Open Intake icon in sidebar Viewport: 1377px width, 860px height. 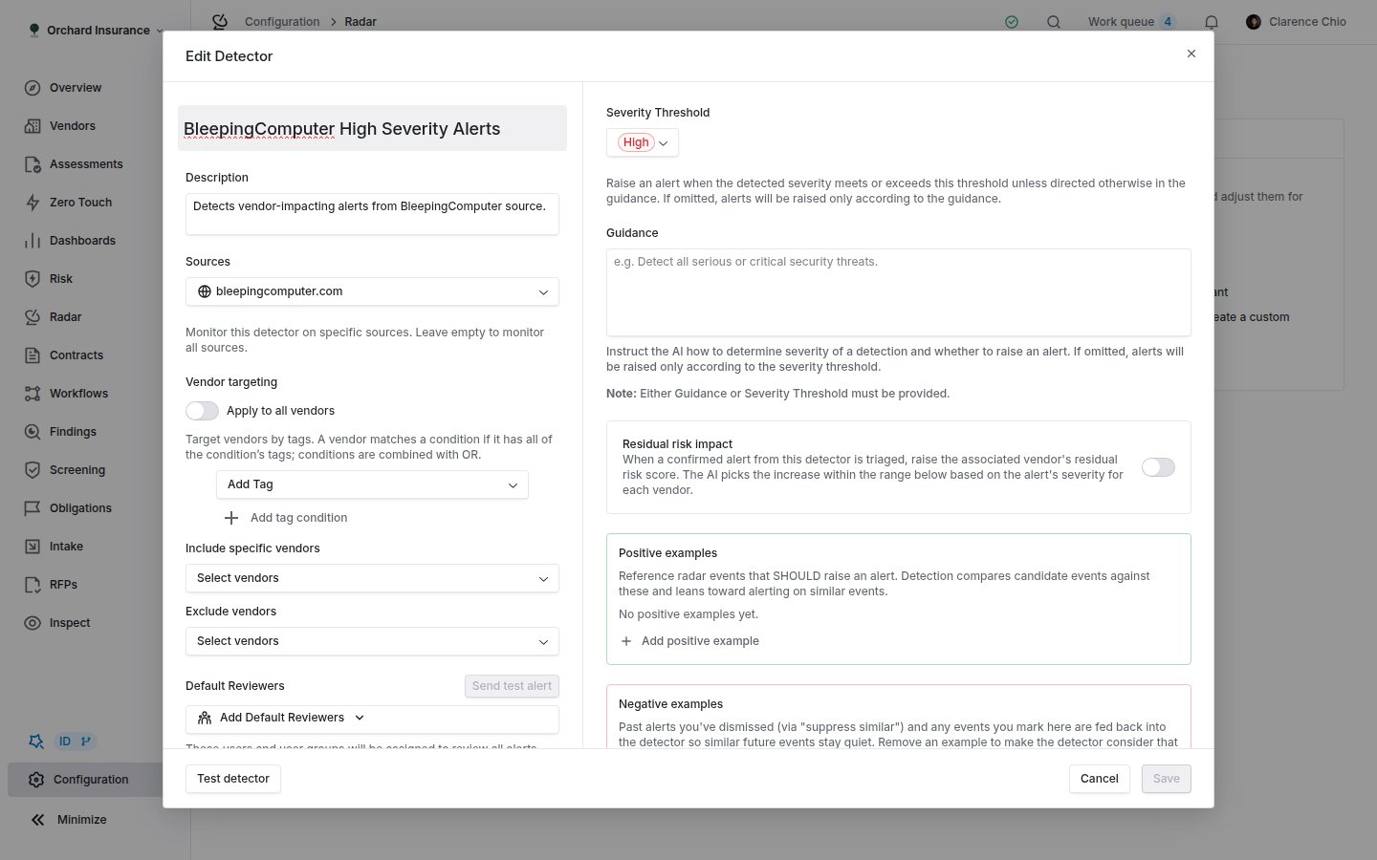click(33, 547)
